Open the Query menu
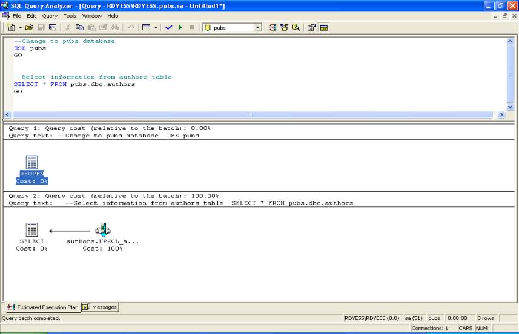Screen dimensions: 519x334 (50, 16)
